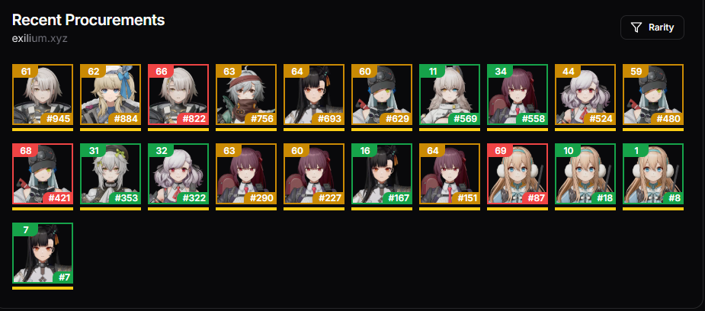Click the card numbered #480
This screenshot has width=705, height=311.
pos(653,95)
